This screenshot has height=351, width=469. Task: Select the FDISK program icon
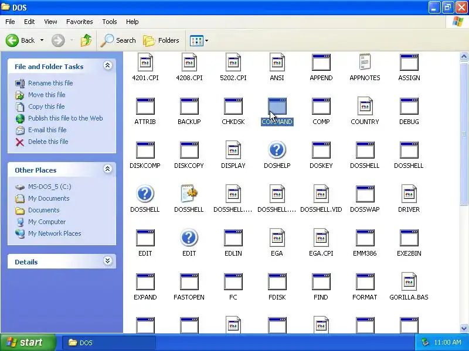pyautogui.click(x=277, y=282)
